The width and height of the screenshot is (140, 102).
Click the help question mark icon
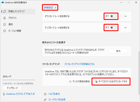(x=45, y=94)
